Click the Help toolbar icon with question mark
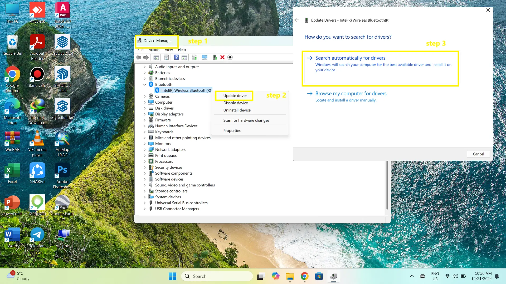Viewport: 506px width, 284px height. click(x=176, y=57)
